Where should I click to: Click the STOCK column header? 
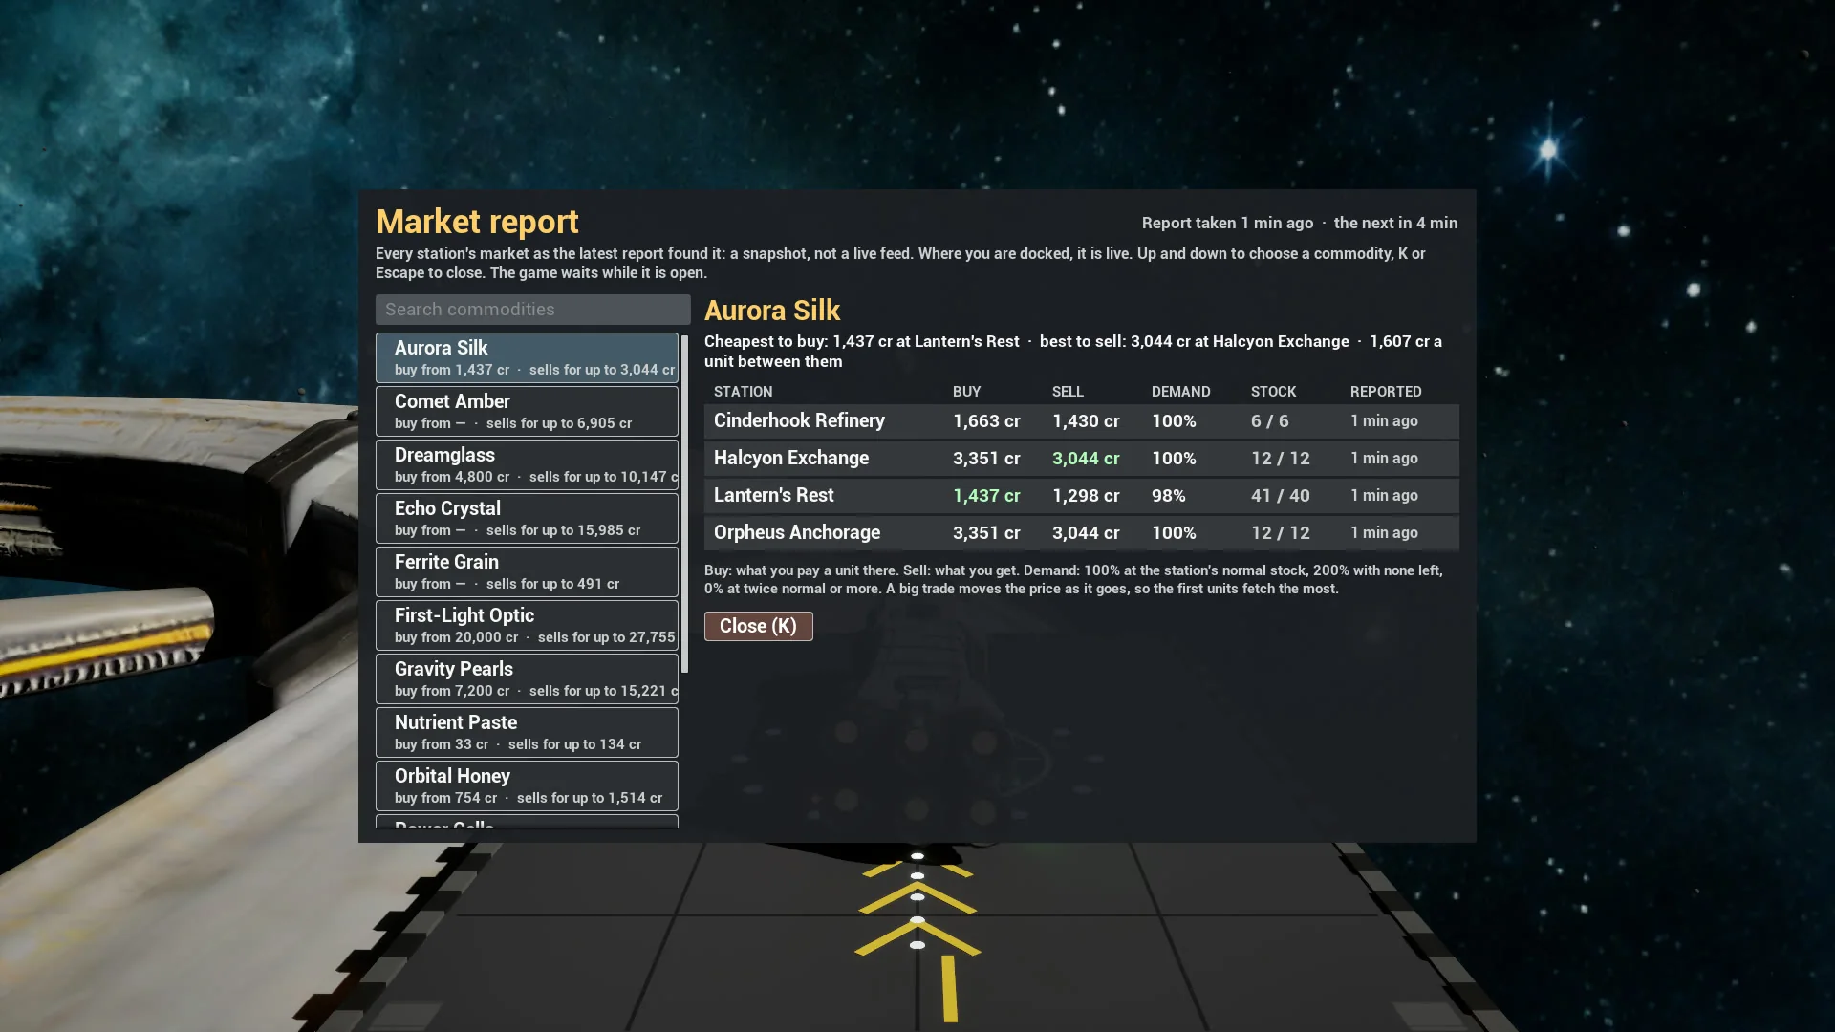1273,392
